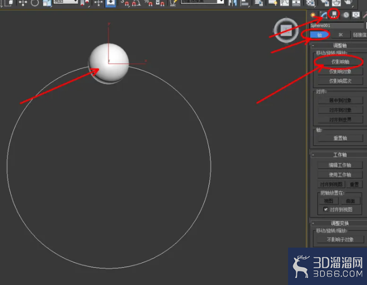This screenshot has height=285, width=367.
Task: Activate the Select and Rotate tool
Action: (35, 3)
